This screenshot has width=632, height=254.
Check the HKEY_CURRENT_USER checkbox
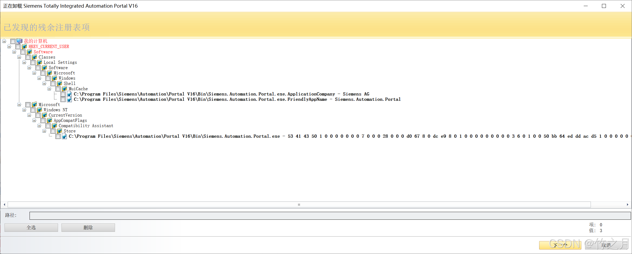point(18,47)
